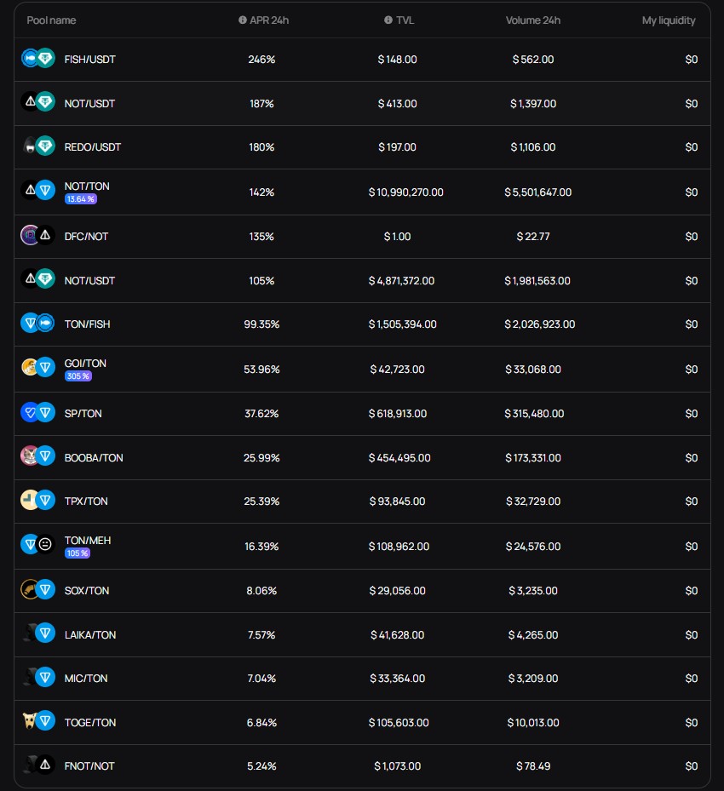
Task: Sort by the My liquidity column header
Action: 669,20
